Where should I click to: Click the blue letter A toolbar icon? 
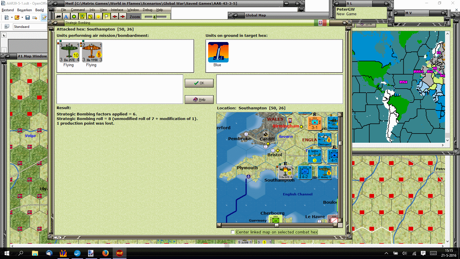pos(66,16)
